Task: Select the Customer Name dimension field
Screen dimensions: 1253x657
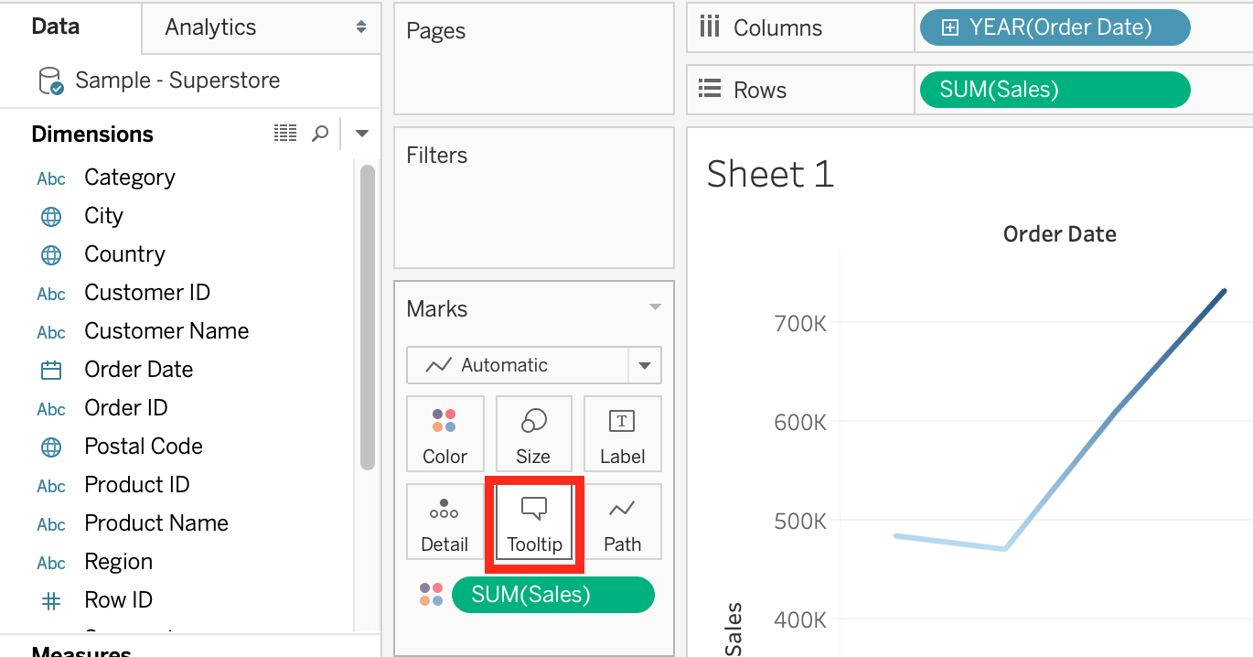Action: (x=166, y=331)
